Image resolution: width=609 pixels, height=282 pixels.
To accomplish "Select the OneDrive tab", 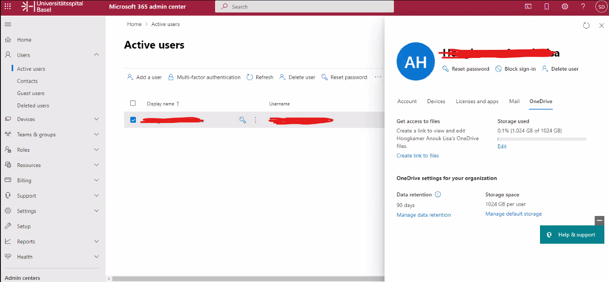I will click(x=541, y=101).
